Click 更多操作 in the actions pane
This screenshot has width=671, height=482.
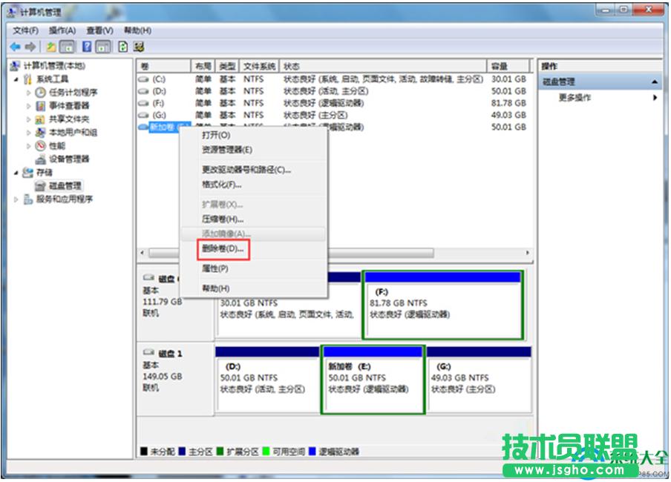point(575,97)
